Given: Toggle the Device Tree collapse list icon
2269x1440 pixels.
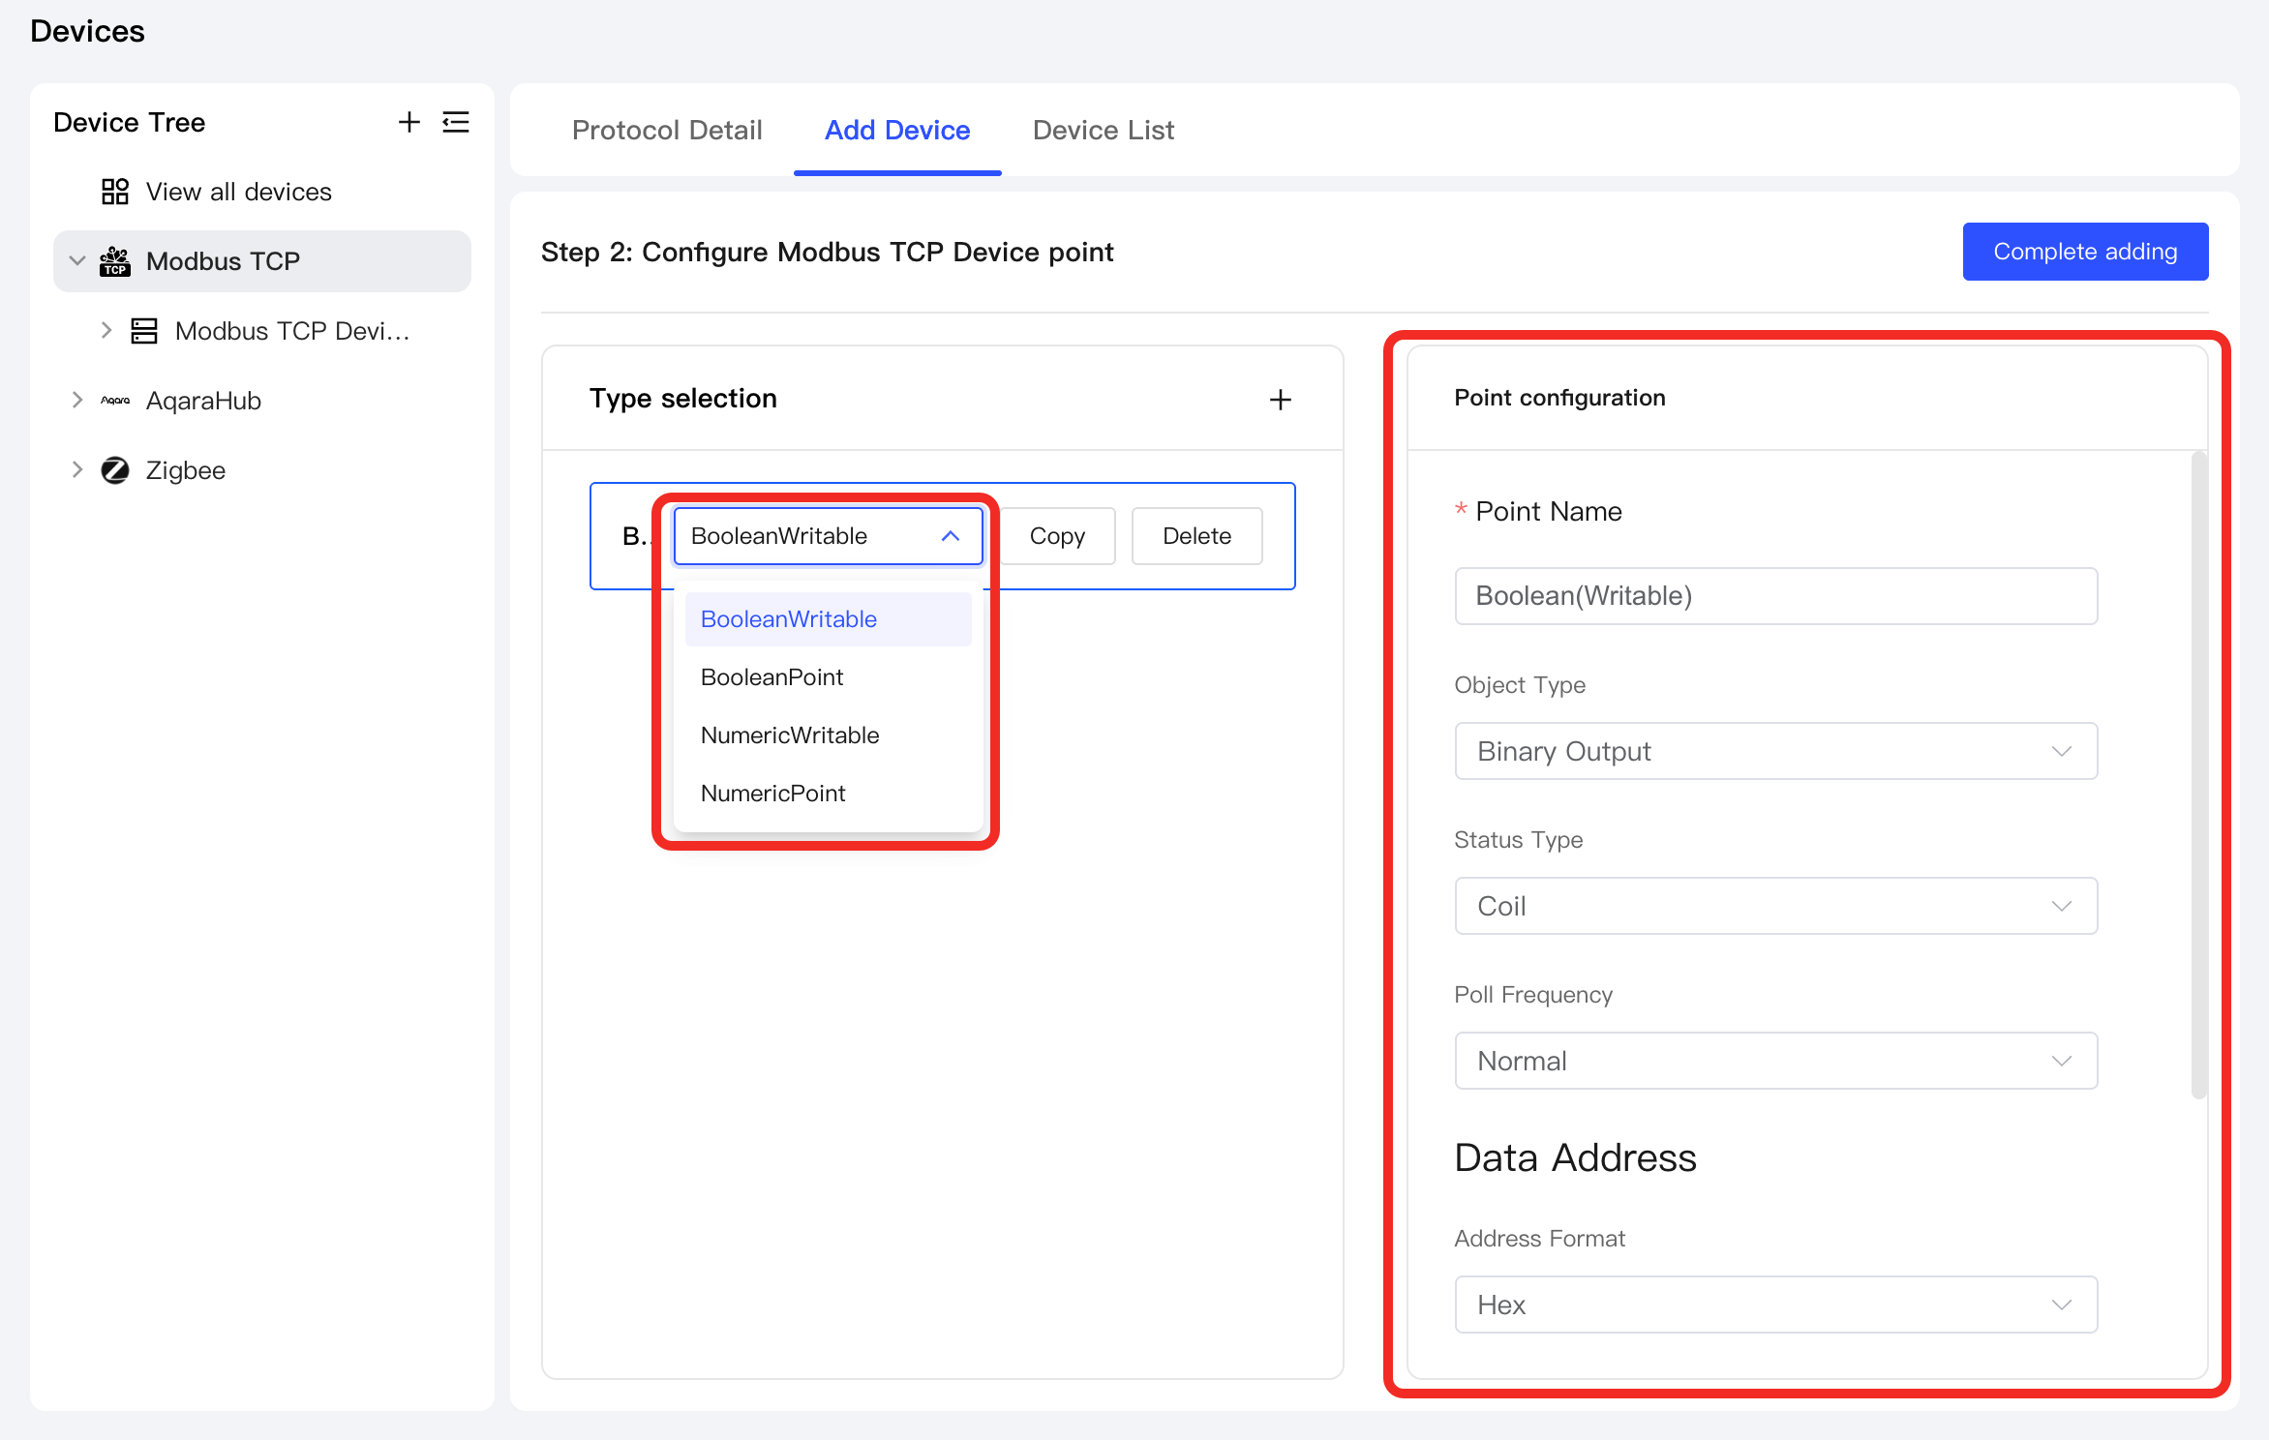Looking at the screenshot, I should coord(456,122).
